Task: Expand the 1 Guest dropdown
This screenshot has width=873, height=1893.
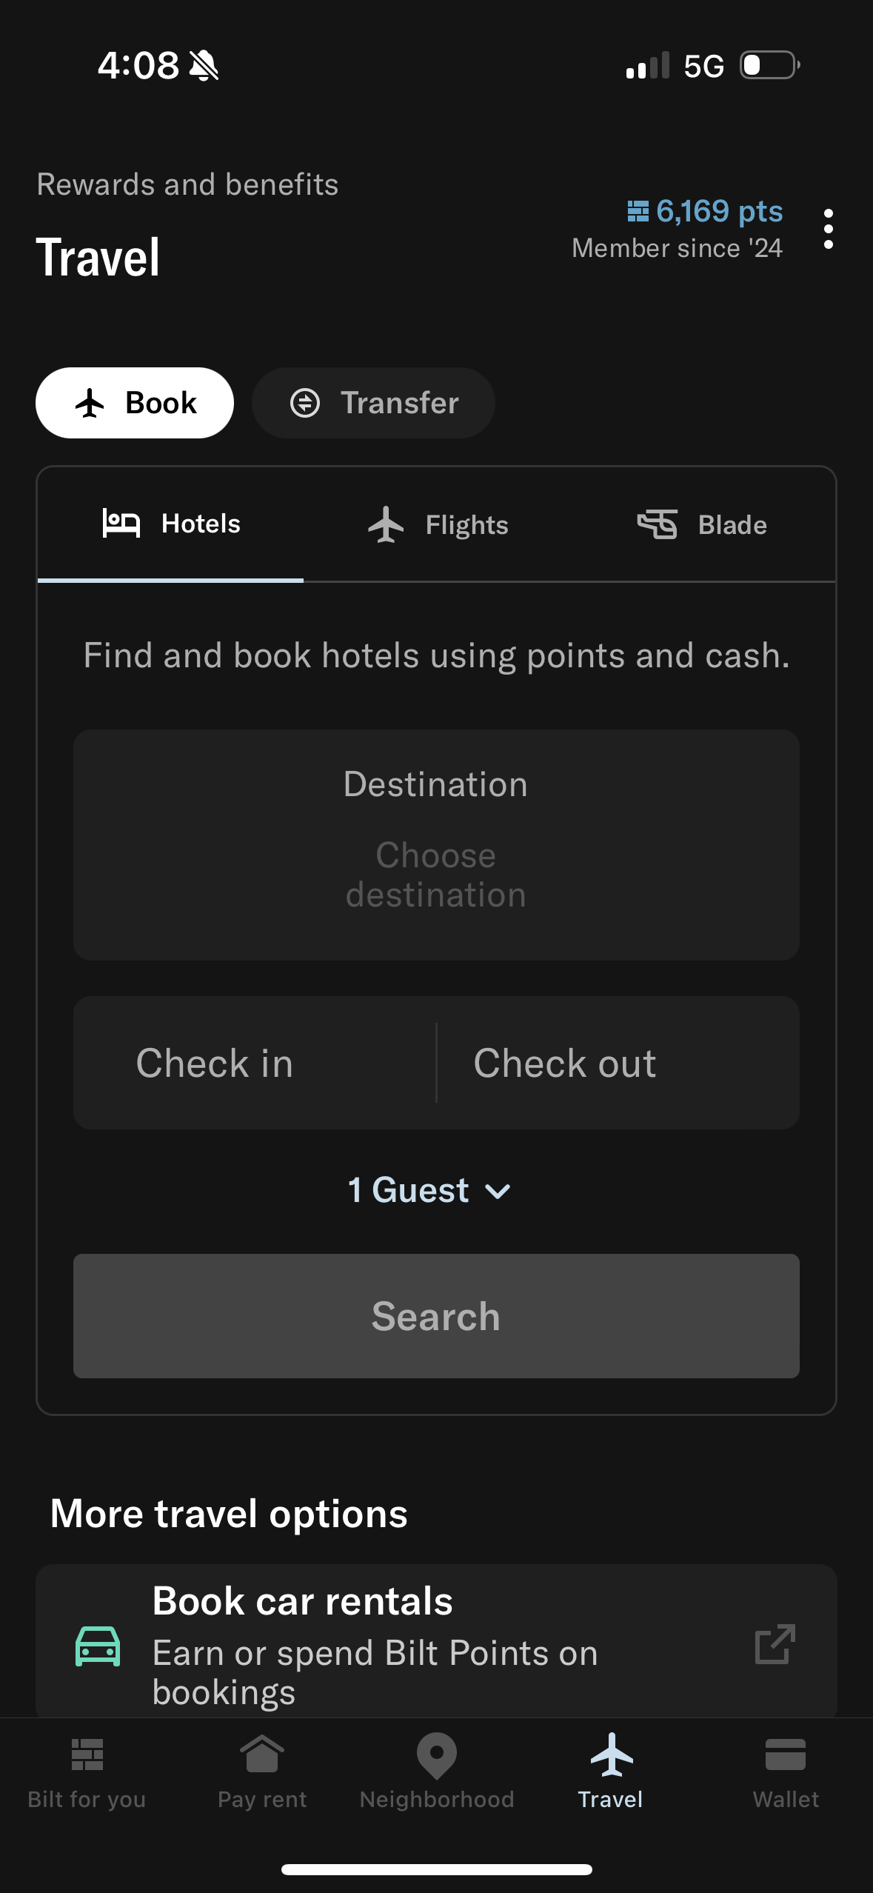Action: (x=429, y=1190)
